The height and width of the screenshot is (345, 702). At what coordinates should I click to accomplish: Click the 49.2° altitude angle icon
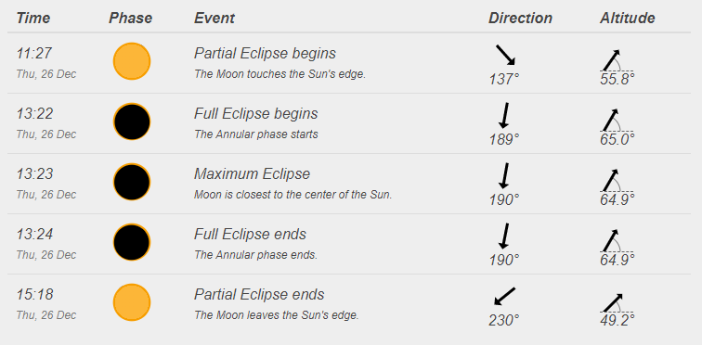pos(617,303)
